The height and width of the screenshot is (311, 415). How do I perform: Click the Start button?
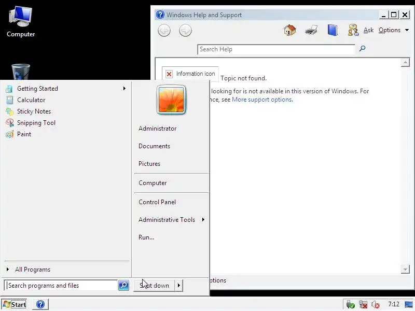point(15,304)
